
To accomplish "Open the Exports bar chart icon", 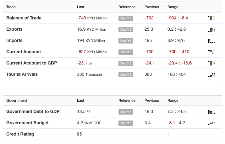I will [x=212, y=29].
